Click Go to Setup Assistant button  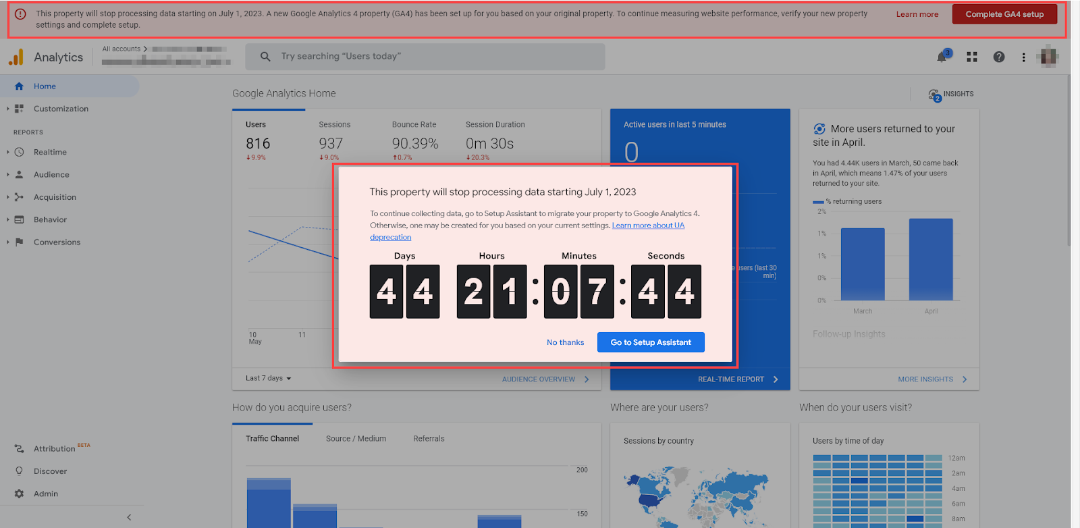(x=651, y=342)
